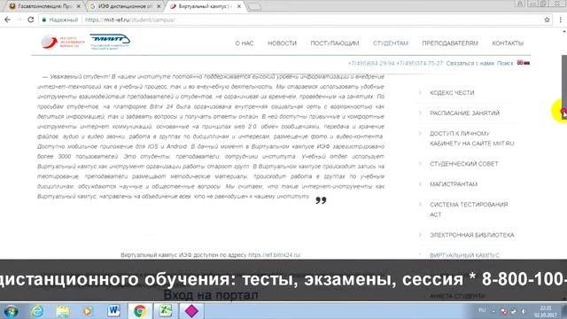Open НОВОСТИ menu item
Image resolution: width=567 pixels, height=319 pixels.
click(x=282, y=43)
